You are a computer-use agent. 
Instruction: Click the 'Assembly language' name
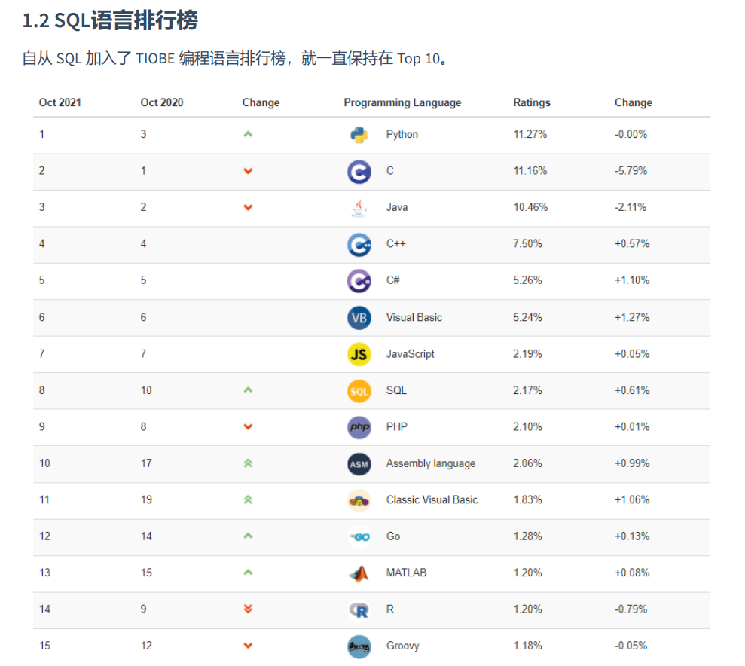click(x=430, y=463)
